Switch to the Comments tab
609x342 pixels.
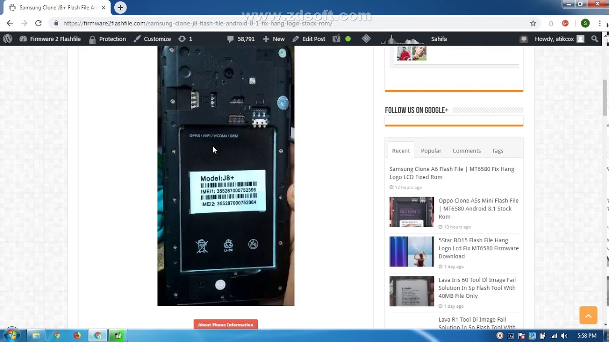point(467,151)
